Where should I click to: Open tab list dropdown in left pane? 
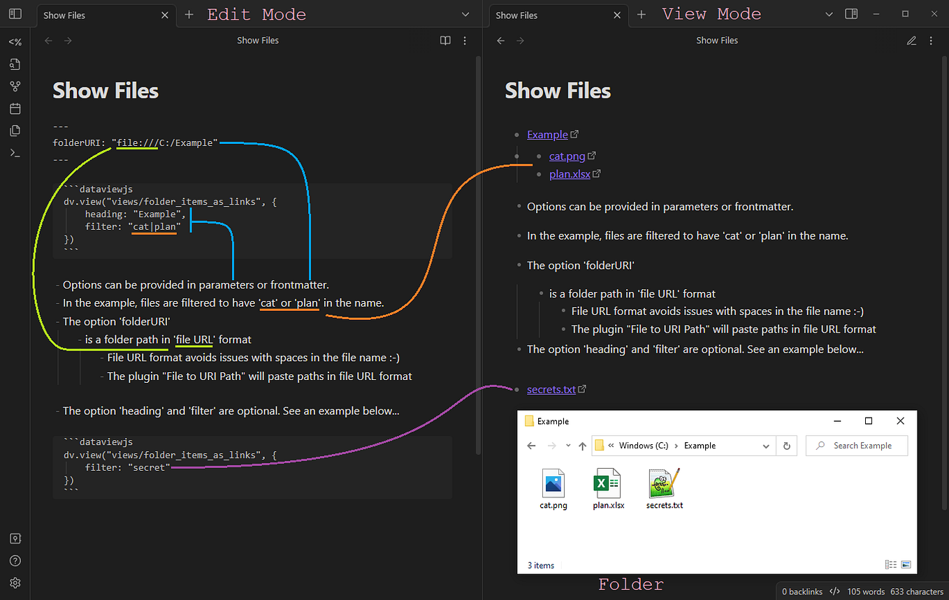[466, 15]
